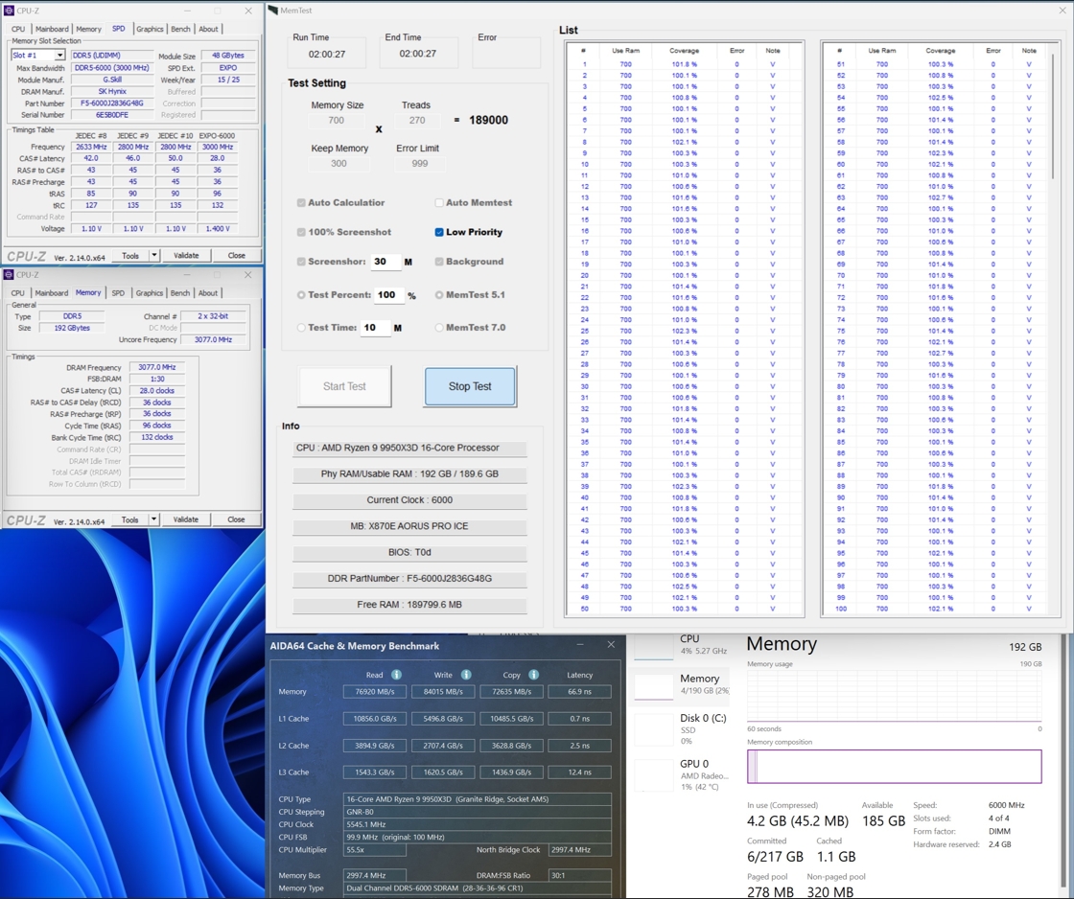Open the CPU tab in lower CPU-Z window
1074x899 pixels.
tap(18, 293)
